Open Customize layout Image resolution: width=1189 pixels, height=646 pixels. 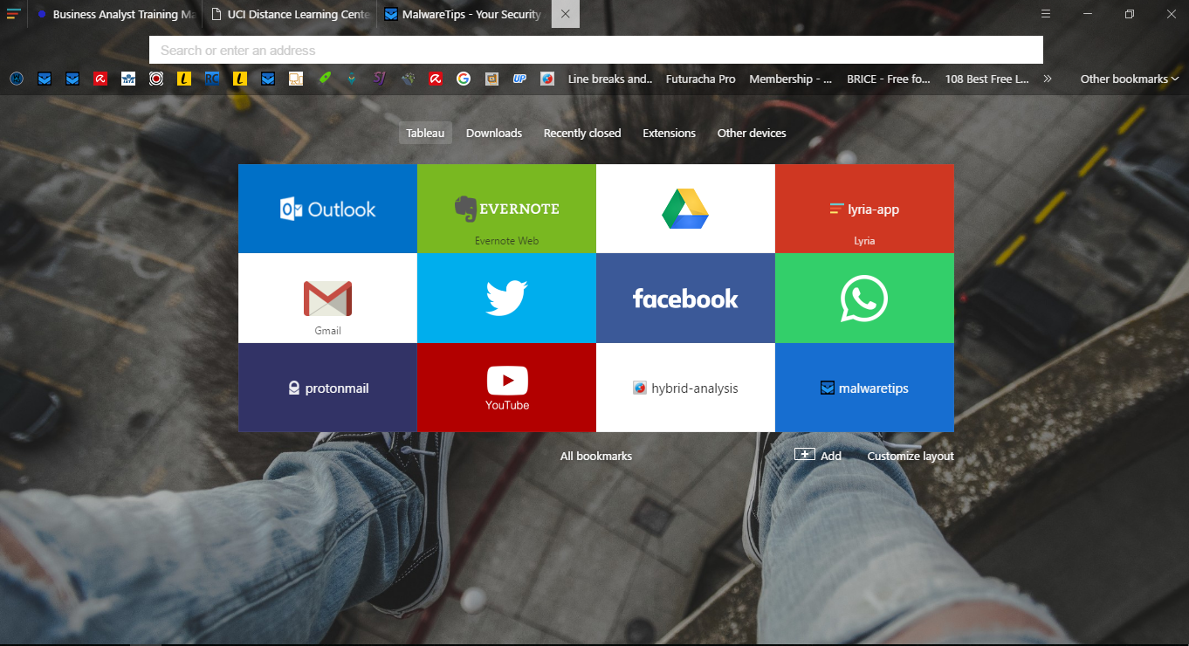[x=911, y=456]
